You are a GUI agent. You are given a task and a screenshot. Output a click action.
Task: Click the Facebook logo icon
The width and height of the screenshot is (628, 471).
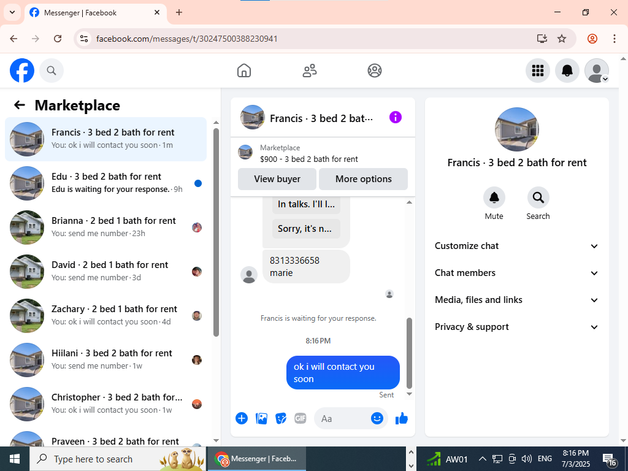click(22, 71)
